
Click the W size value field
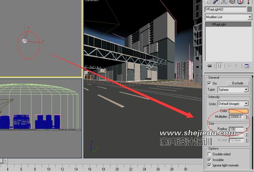coord(236,140)
